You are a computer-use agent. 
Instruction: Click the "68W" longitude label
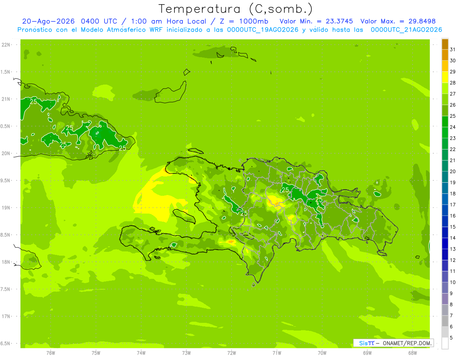coord(412,353)
